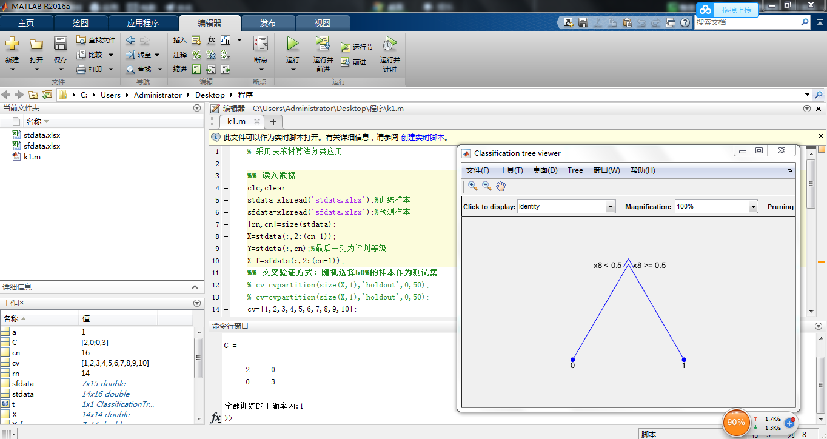This screenshot has height=439, width=827.
Task: Open the Tree menu in tree viewer
Action: (575, 170)
